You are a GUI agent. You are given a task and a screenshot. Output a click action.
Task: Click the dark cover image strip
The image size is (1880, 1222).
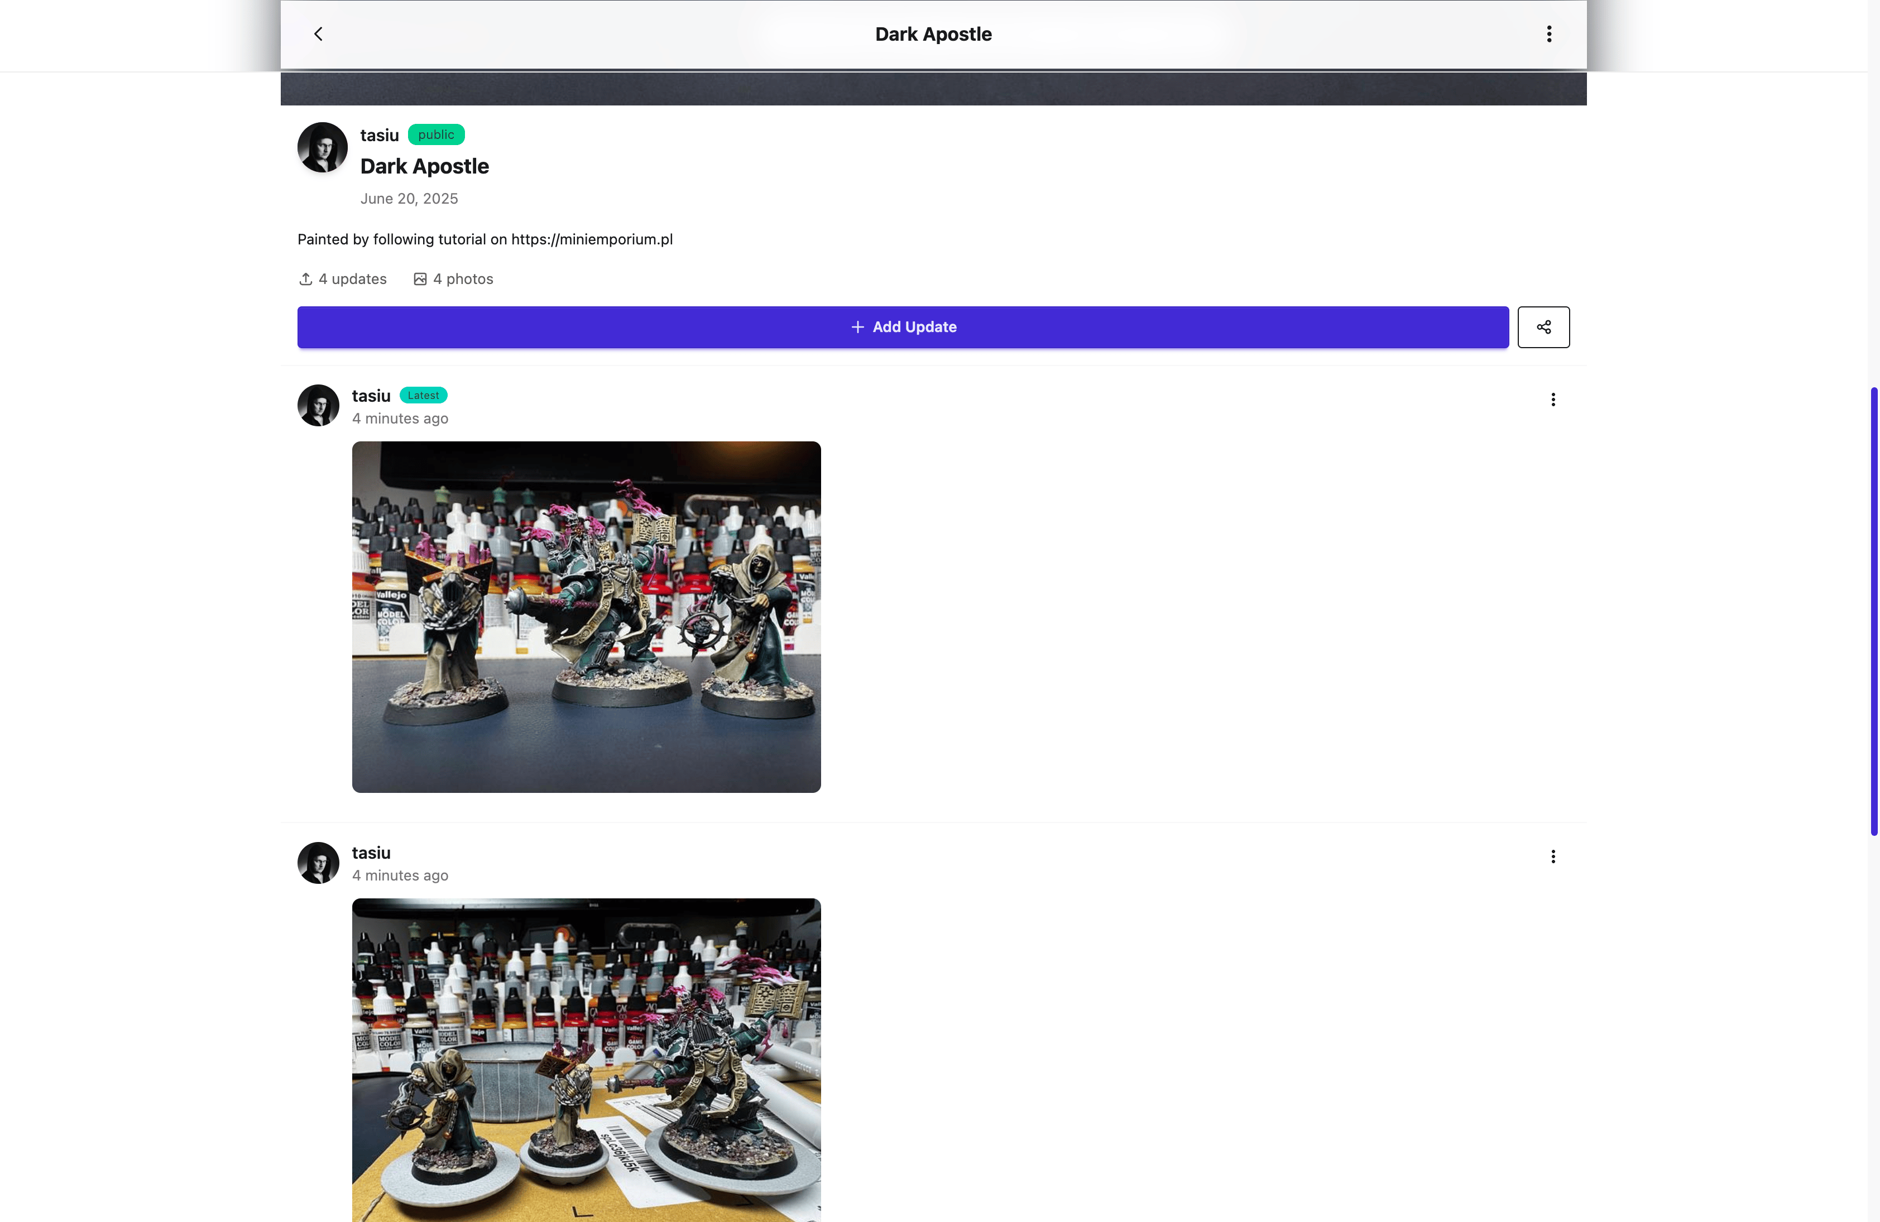(933, 88)
